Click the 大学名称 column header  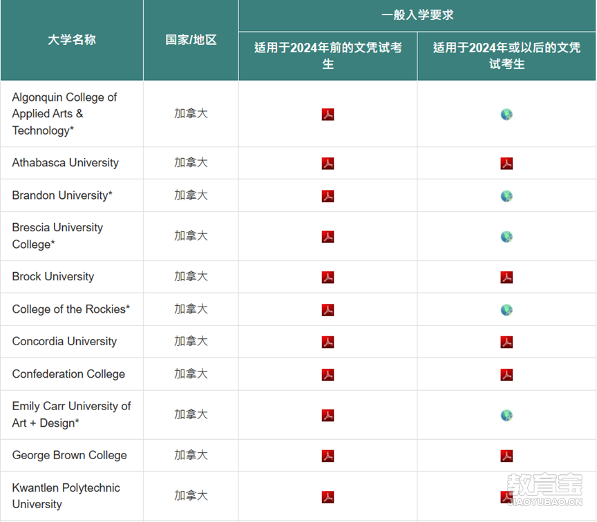coord(72,39)
